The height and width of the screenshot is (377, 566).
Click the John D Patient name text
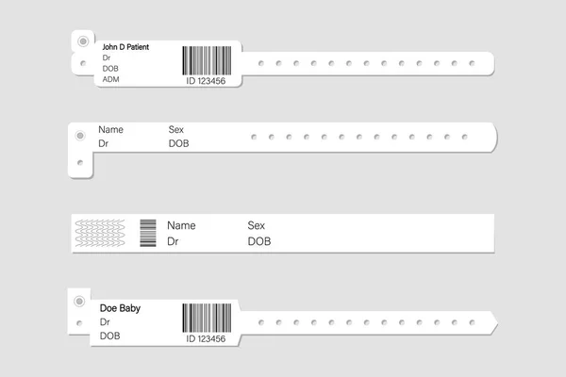point(125,47)
